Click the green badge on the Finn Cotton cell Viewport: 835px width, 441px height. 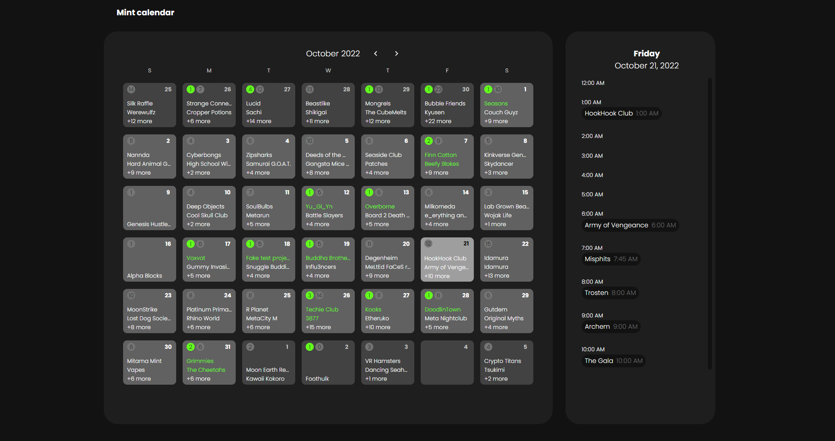(429, 141)
